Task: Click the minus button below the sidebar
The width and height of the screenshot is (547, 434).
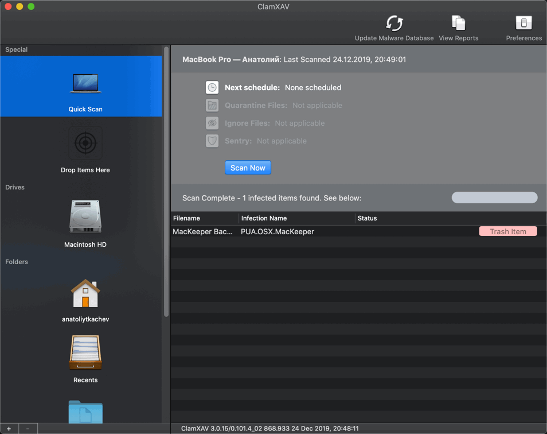Action: 28,429
